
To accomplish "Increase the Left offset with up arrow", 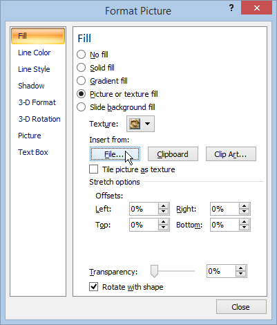I will pyautogui.click(x=164, y=206).
